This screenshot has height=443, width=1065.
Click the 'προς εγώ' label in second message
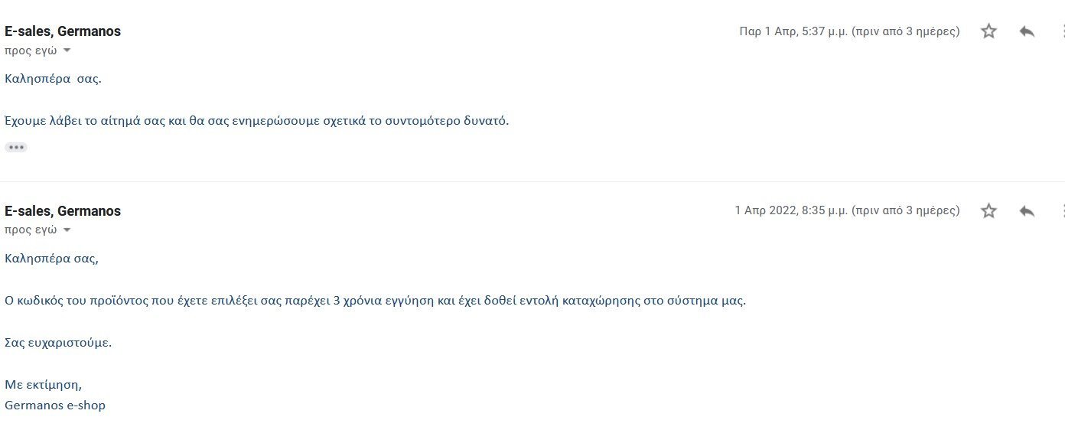click(31, 230)
